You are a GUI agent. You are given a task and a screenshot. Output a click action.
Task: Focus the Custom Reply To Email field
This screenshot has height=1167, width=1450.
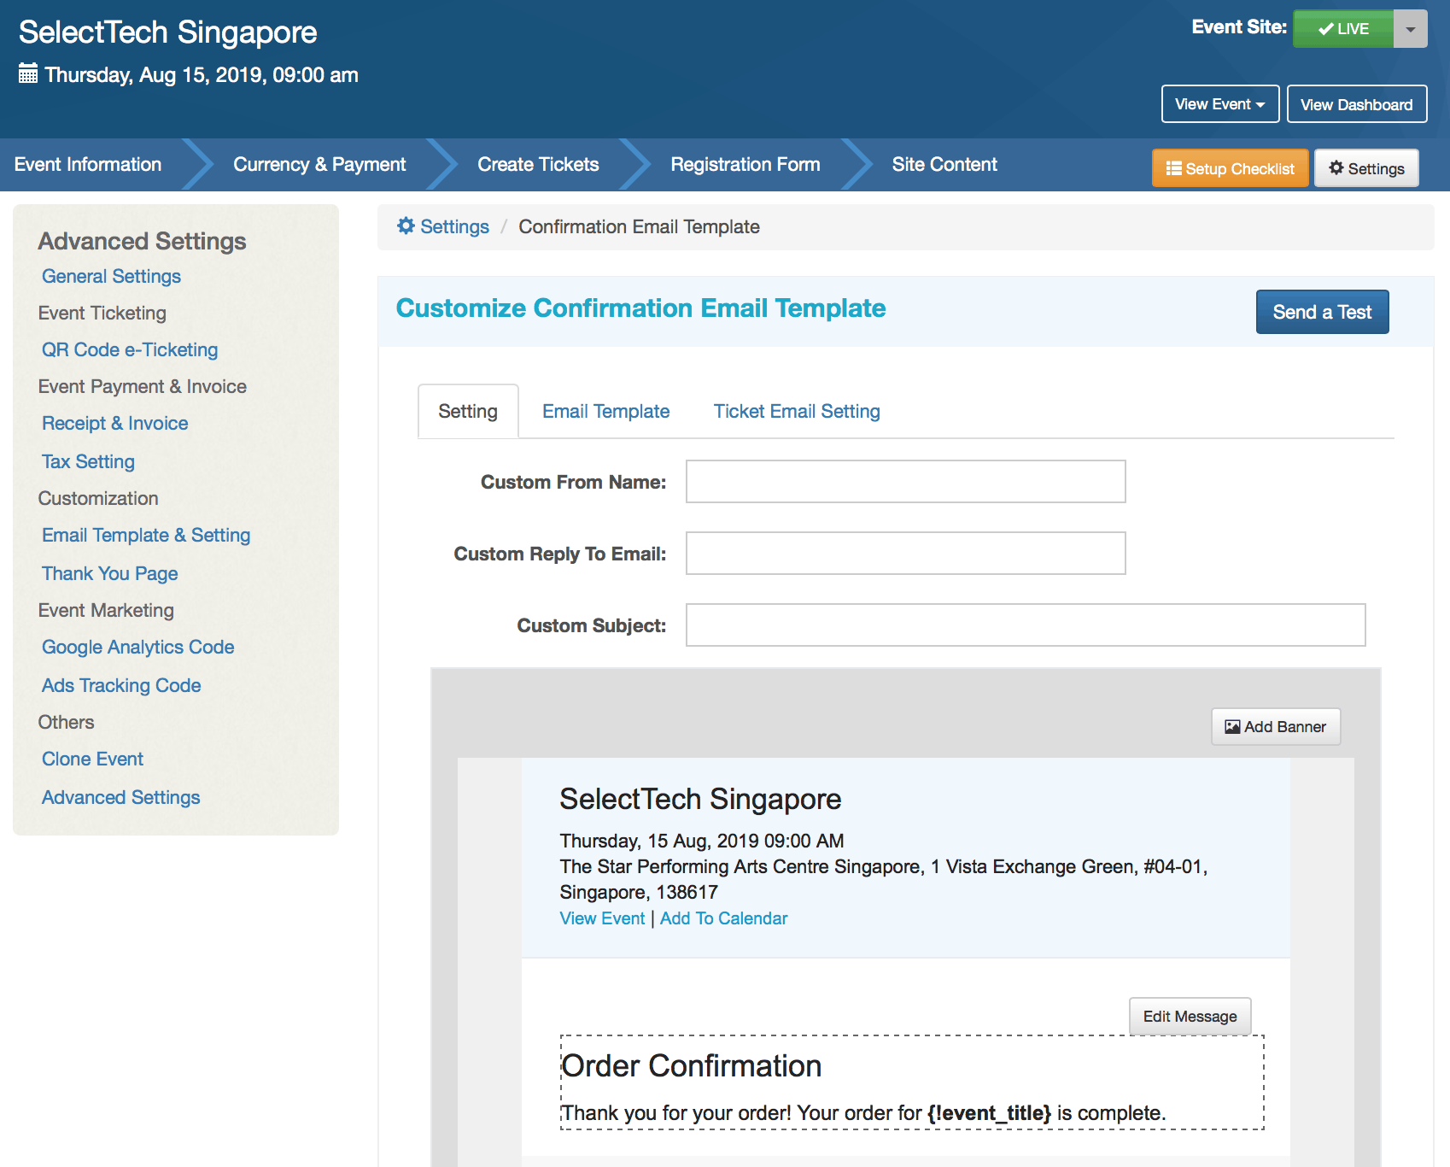(x=905, y=554)
